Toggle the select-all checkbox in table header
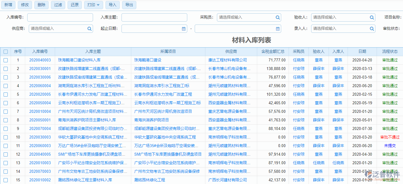 click(6, 52)
